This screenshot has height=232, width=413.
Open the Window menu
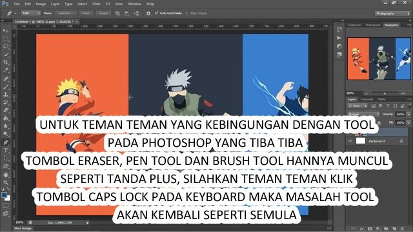(x=135, y=4)
